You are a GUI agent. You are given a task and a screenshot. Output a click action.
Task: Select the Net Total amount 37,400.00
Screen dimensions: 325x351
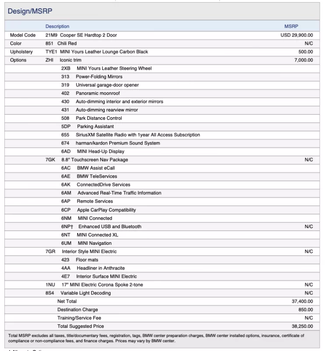(303, 301)
